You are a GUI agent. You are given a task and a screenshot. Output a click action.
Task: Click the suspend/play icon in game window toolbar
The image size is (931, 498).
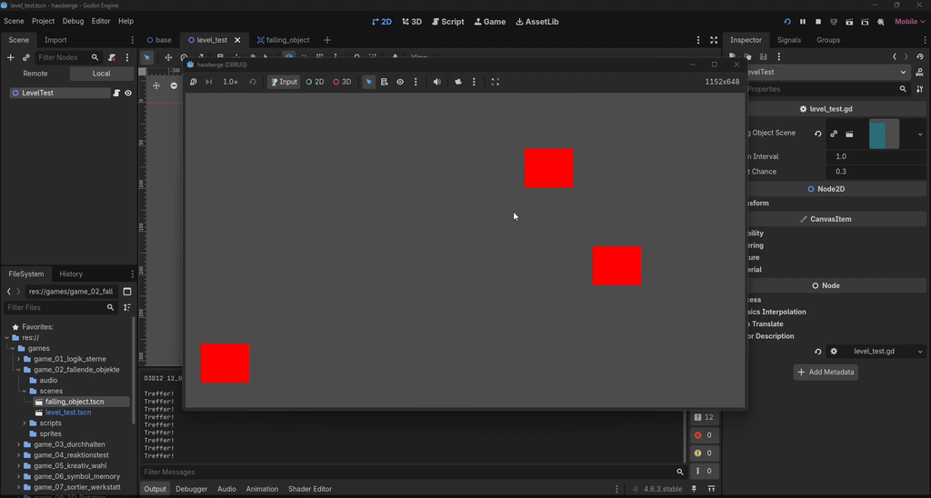pyautogui.click(x=193, y=82)
